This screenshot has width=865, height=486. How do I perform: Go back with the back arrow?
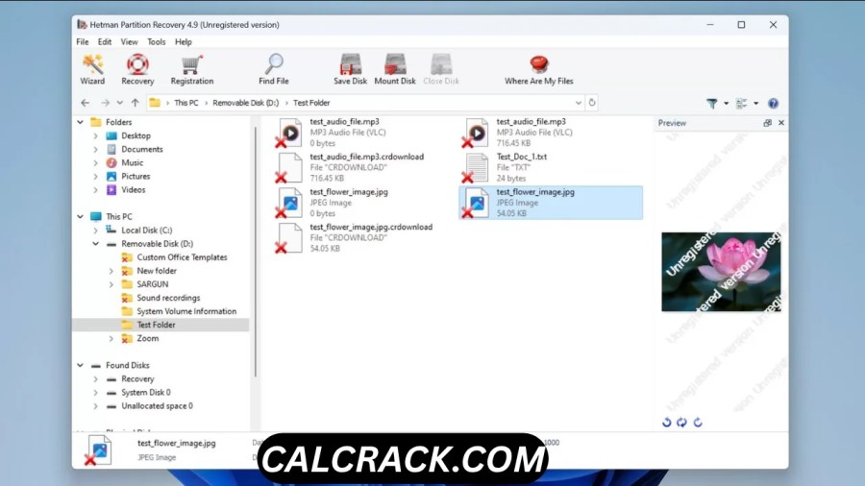(85, 103)
